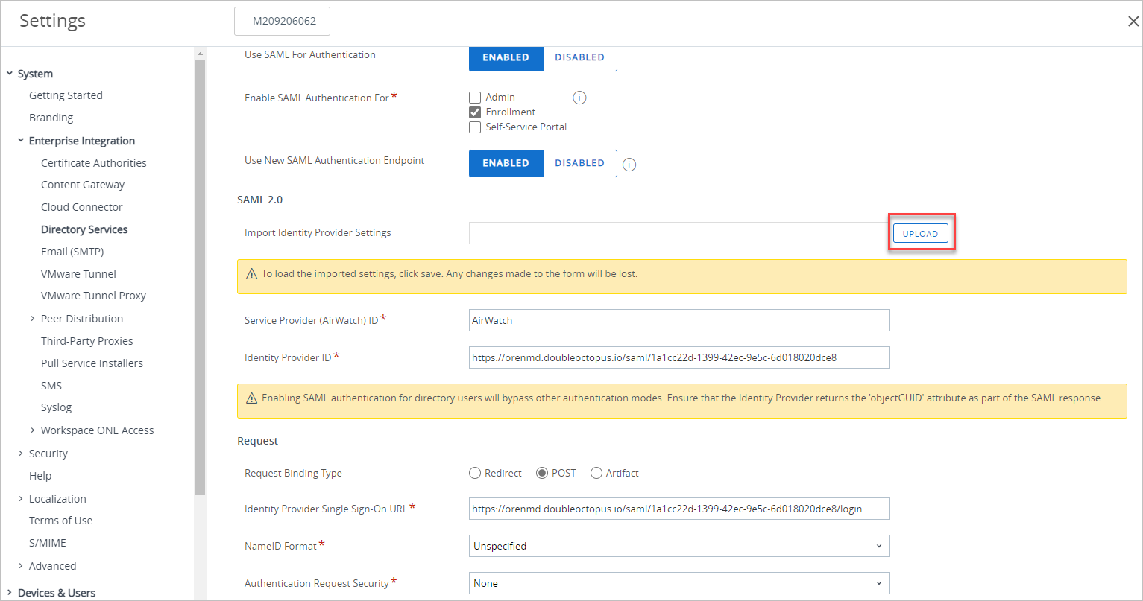This screenshot has width=1143, height=601.
Task: Close the Settings dialog with X
Action: tap(1133, 22)
